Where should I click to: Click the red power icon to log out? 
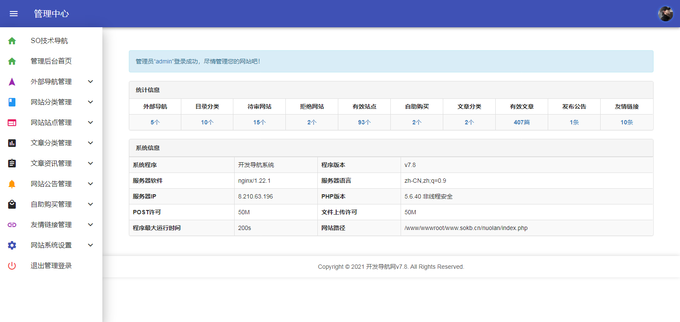pyautogui.click(x=12, y=266)
